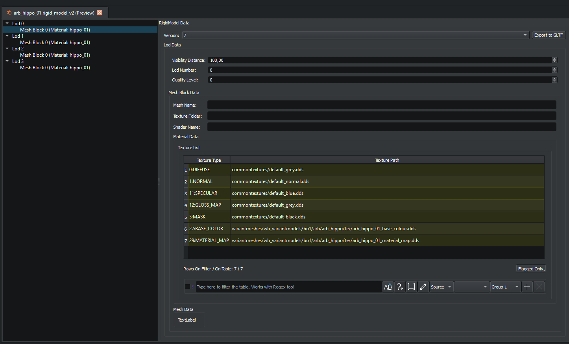Image resolution: width=569 pixels, height=344 pixels.
Task: Collapse the Lod 2 tree node
Action: 7,48
